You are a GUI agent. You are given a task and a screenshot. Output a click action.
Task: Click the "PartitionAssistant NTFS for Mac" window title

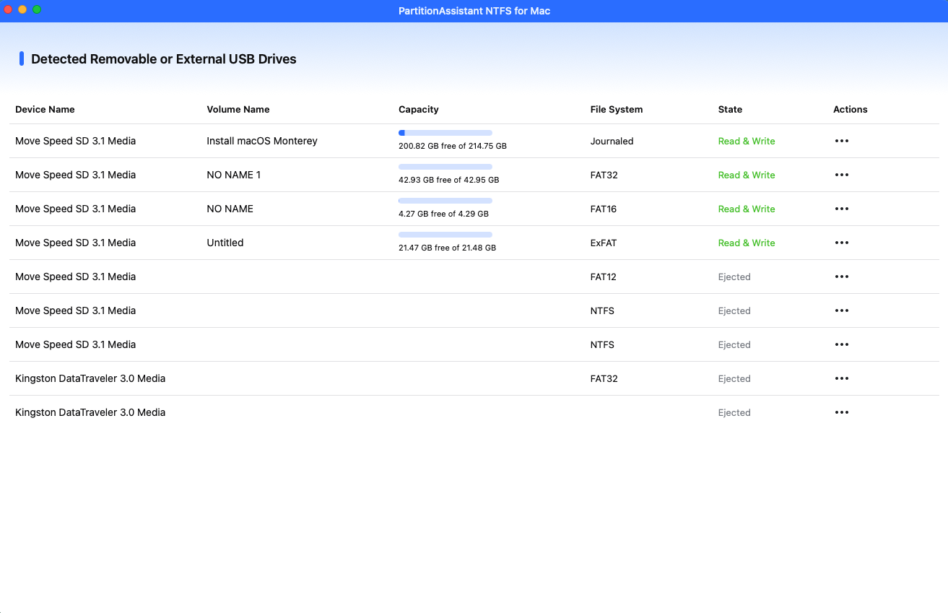[x=474, y=11]
